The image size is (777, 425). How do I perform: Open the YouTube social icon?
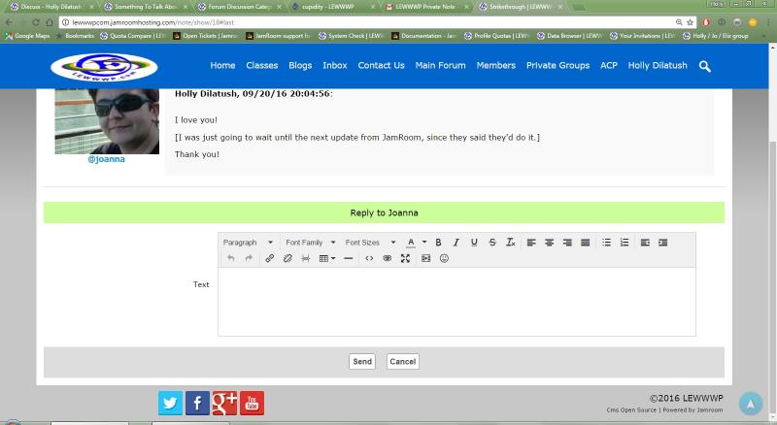click(x=252, y=403)
